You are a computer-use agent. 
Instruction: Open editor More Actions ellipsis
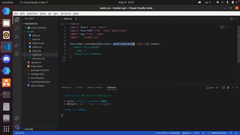pos(236,19)
